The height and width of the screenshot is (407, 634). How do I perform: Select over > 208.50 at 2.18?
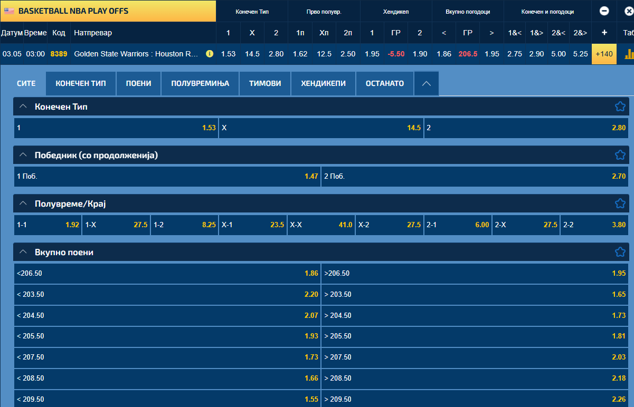pos(475,379)
